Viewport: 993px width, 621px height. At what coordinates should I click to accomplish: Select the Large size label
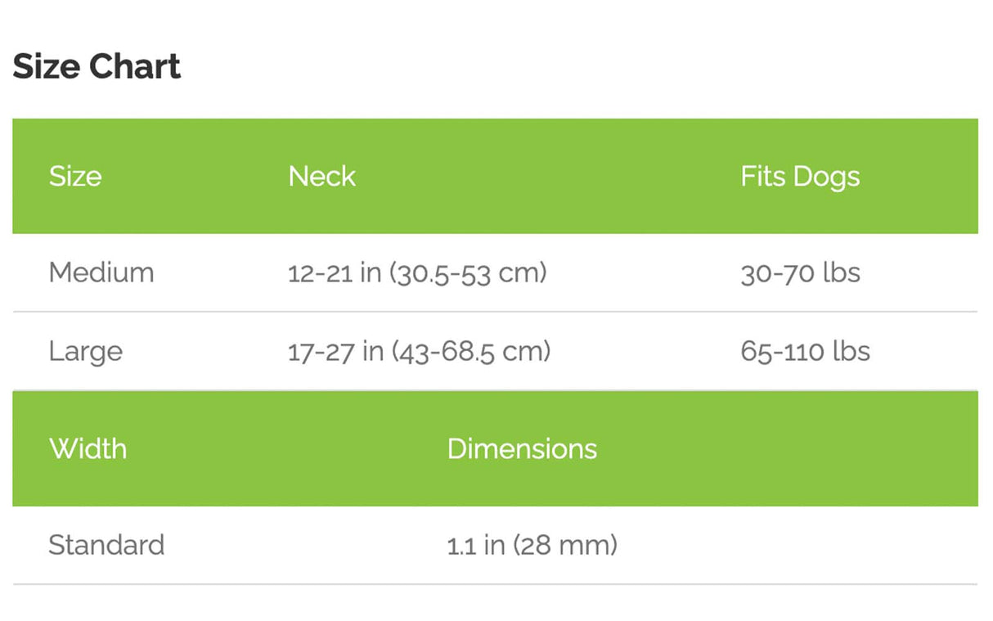pyautogui.click(x=86, y=352)
